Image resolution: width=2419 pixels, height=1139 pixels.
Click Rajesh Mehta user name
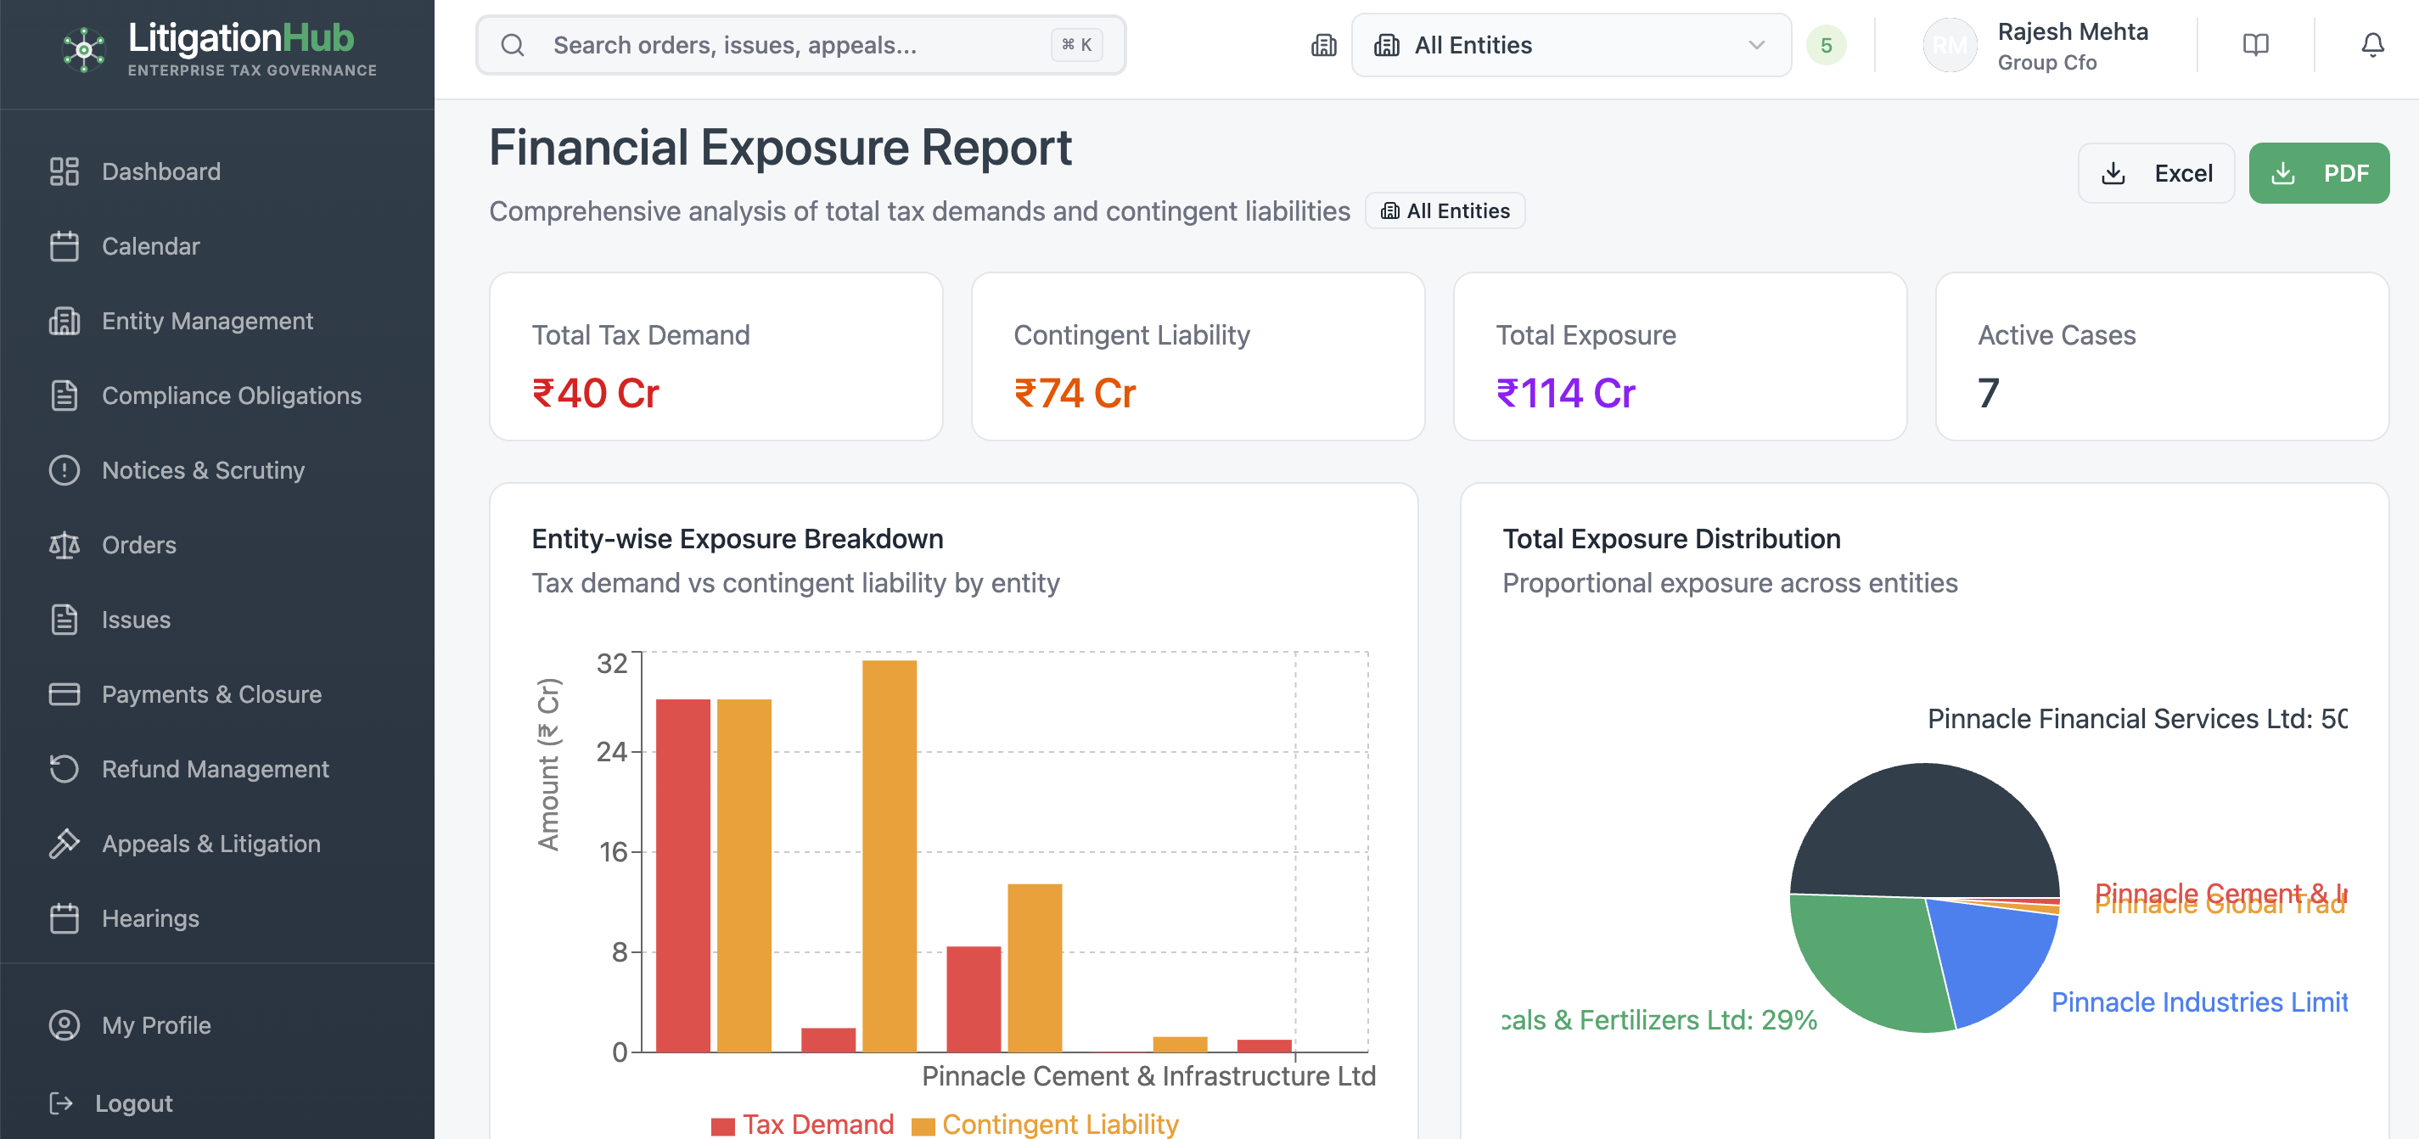click(2073, 32)
